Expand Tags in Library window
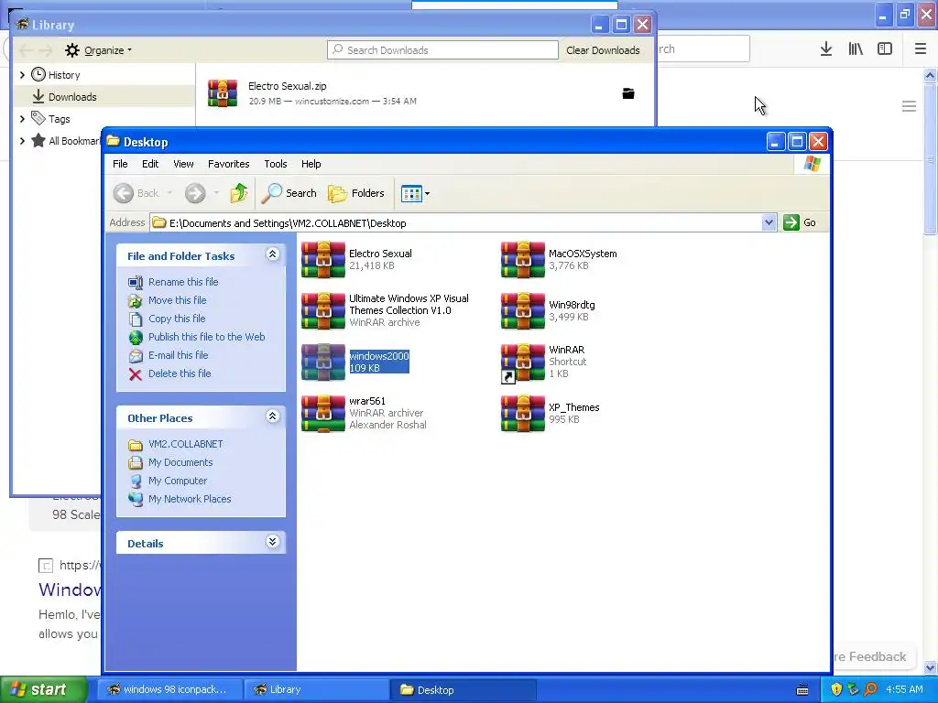Viewport: 938px width, 703px height. pos(22,119)
